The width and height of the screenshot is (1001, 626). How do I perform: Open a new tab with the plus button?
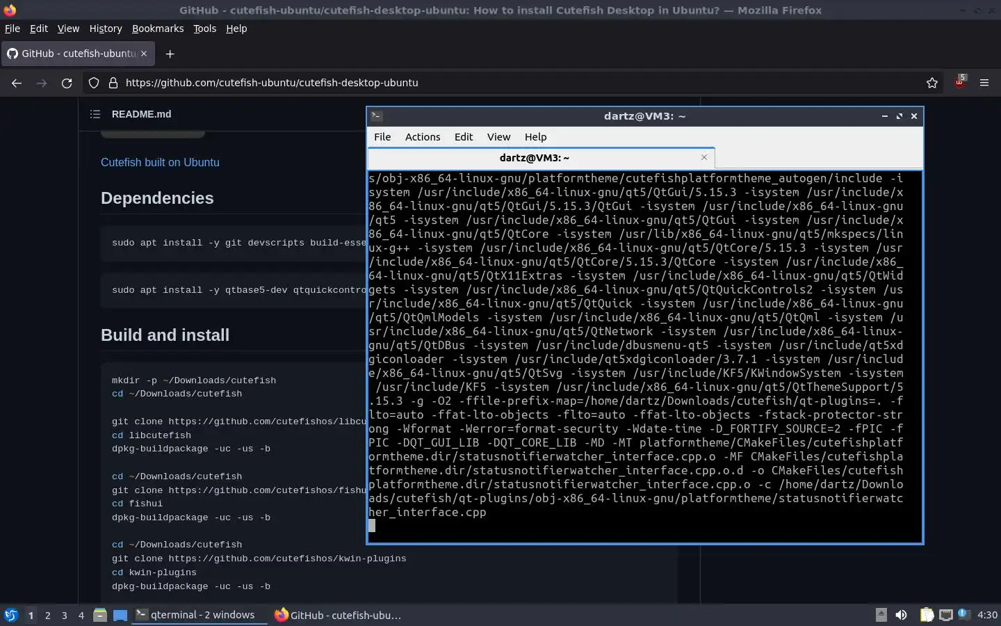pyautogui.click(x=170, y=54)
